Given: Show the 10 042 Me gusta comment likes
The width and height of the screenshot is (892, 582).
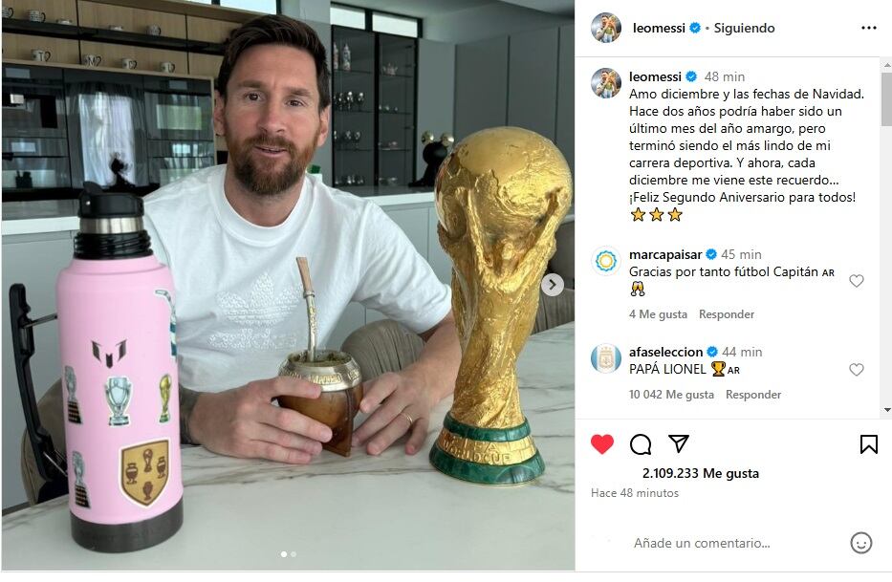Looking at the screenshot, I should coord(671,395).
